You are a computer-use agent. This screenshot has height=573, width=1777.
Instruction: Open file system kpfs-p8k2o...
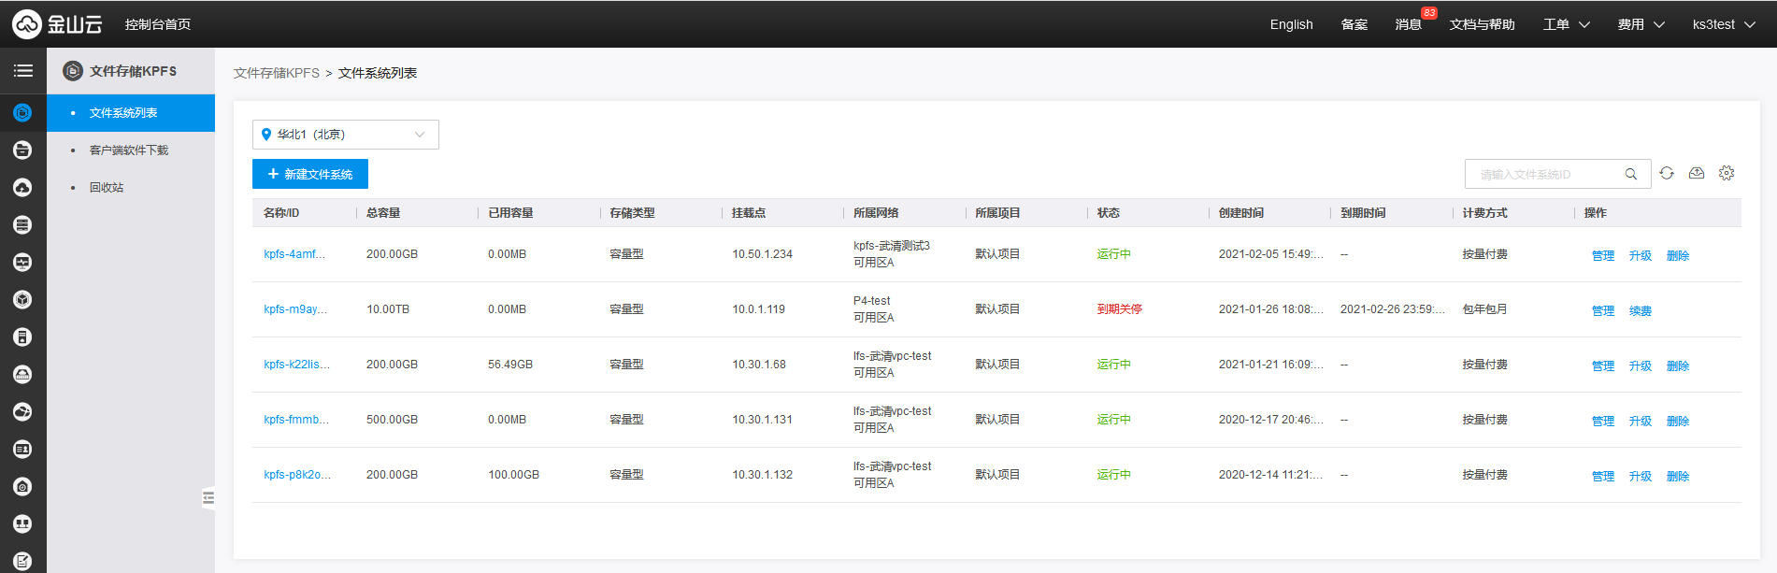tap(297, 475)
